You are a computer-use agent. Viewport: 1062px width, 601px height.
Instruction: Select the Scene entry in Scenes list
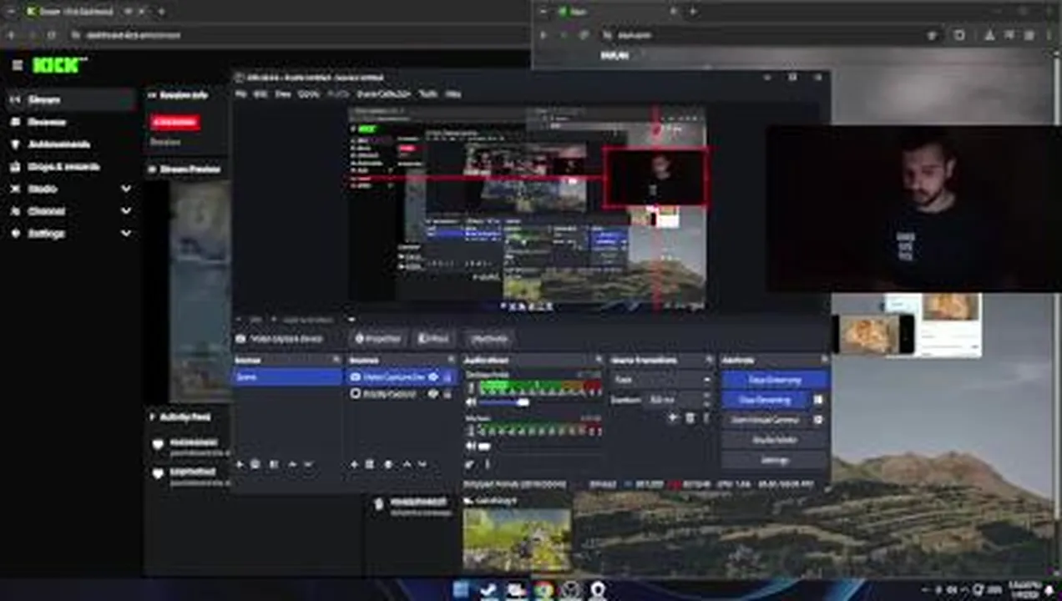287,377
